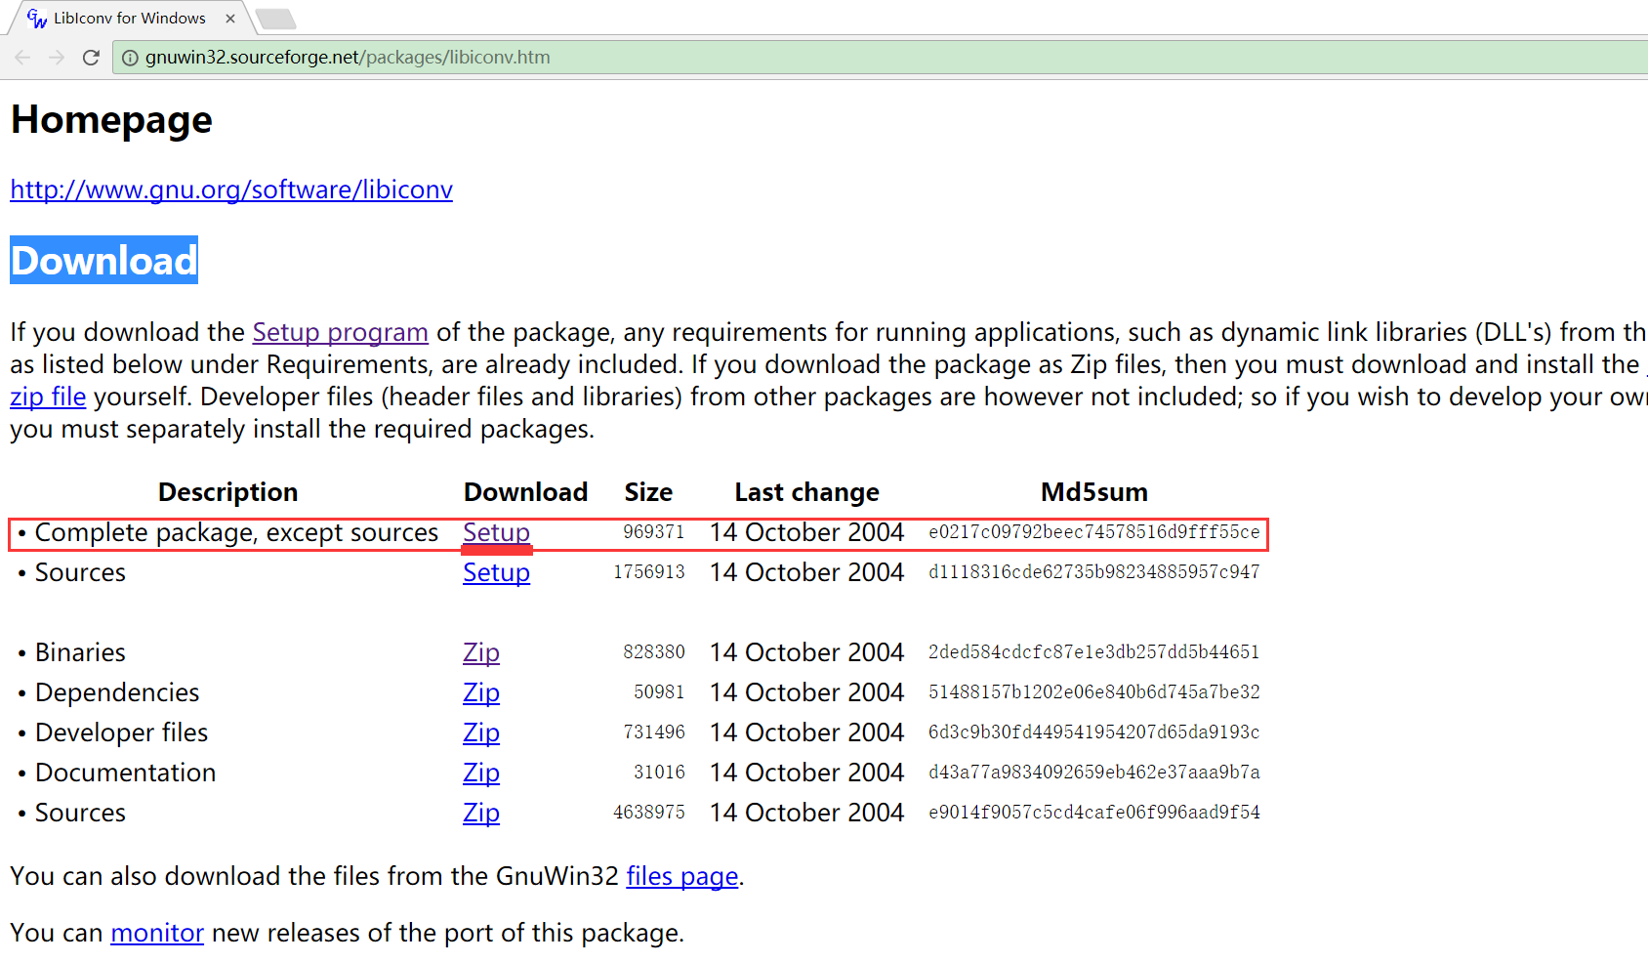
Task: Click md5sum d43a77a9834092659eb462e37aaa9b7a
Action: (x=1094, y=773)
